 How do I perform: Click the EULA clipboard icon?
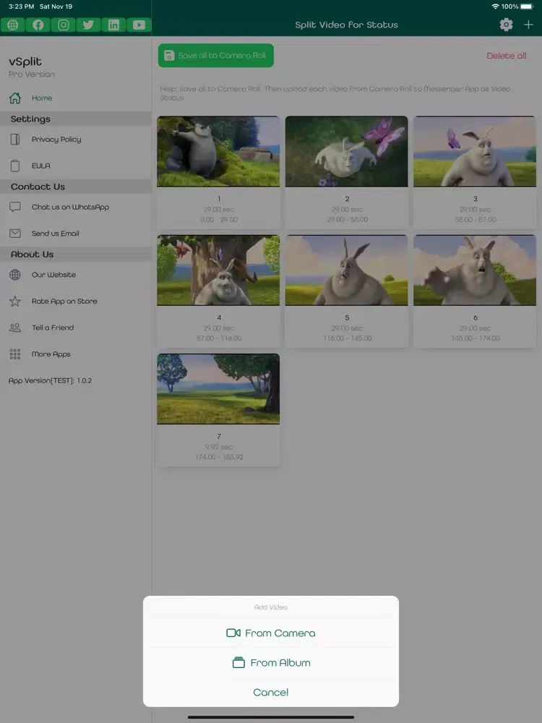[x=15, y=166]
